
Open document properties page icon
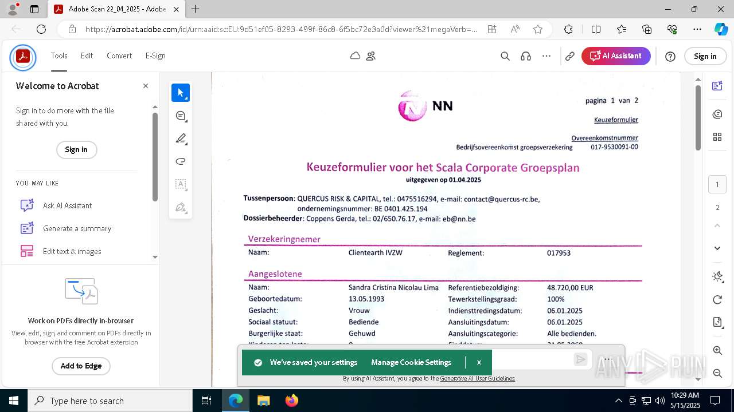coord(717,322)
